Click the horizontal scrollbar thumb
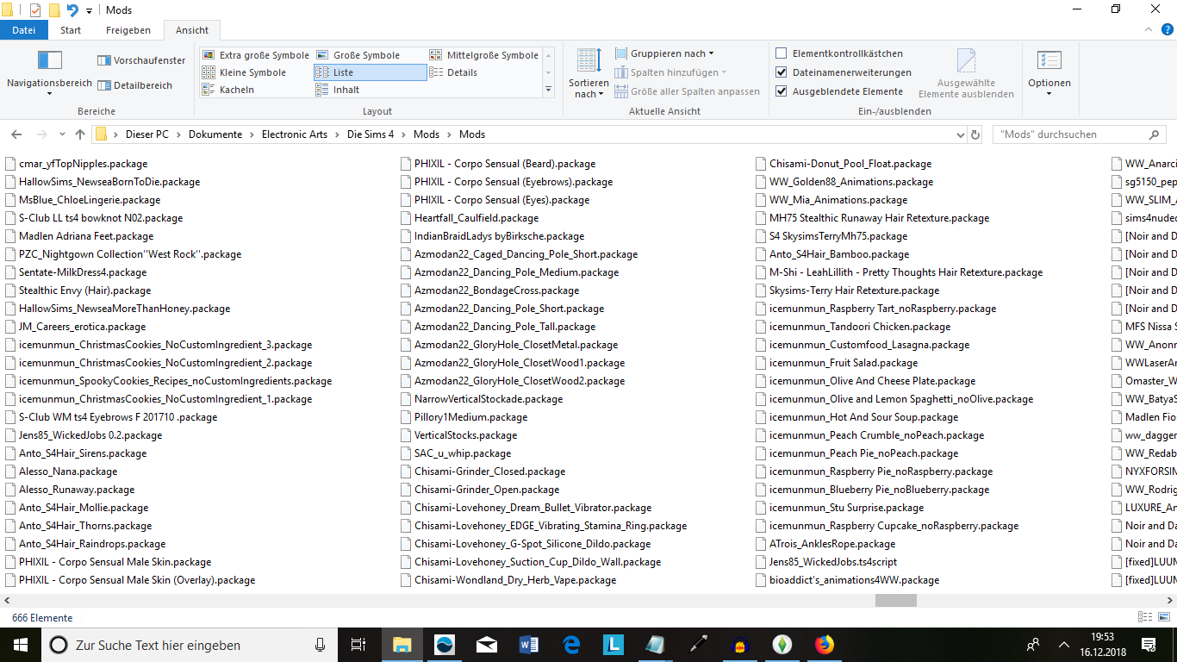 click(x=896, y=601)
